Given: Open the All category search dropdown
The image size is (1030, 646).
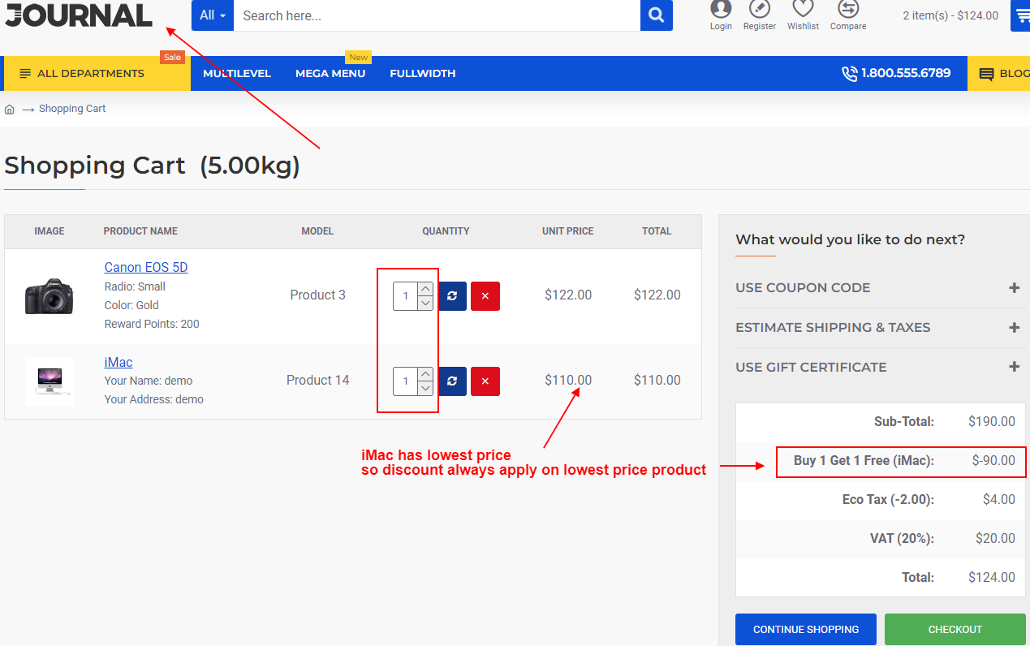Looking at the screenshot, I should coord(213,15).
